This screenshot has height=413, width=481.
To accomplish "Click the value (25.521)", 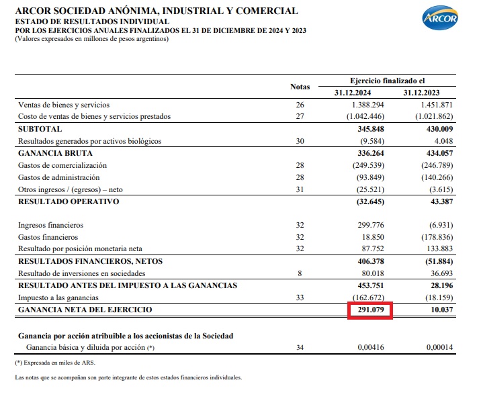I will coord(370,190).
